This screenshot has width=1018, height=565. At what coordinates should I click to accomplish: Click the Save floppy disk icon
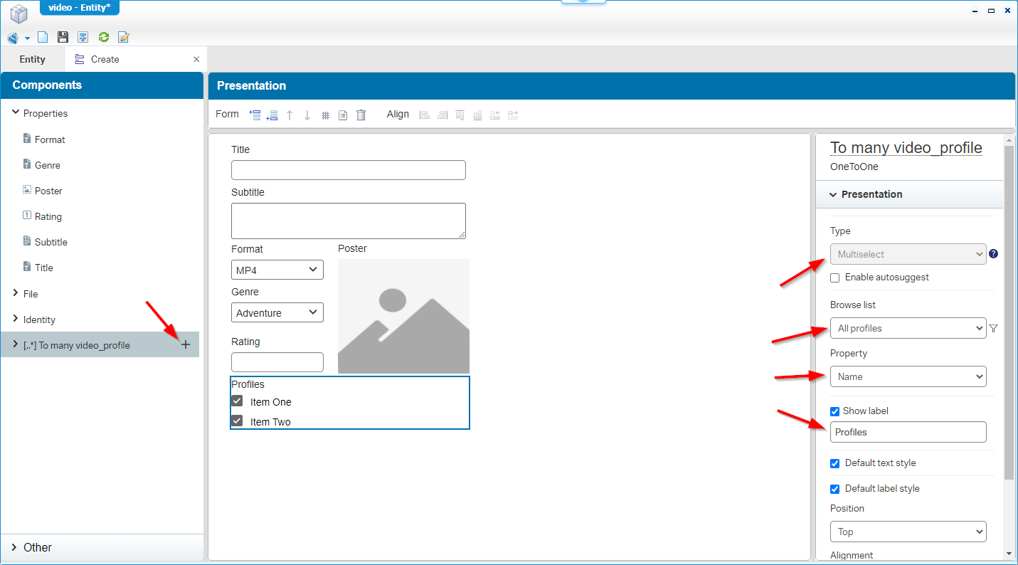tap(63, 38)
